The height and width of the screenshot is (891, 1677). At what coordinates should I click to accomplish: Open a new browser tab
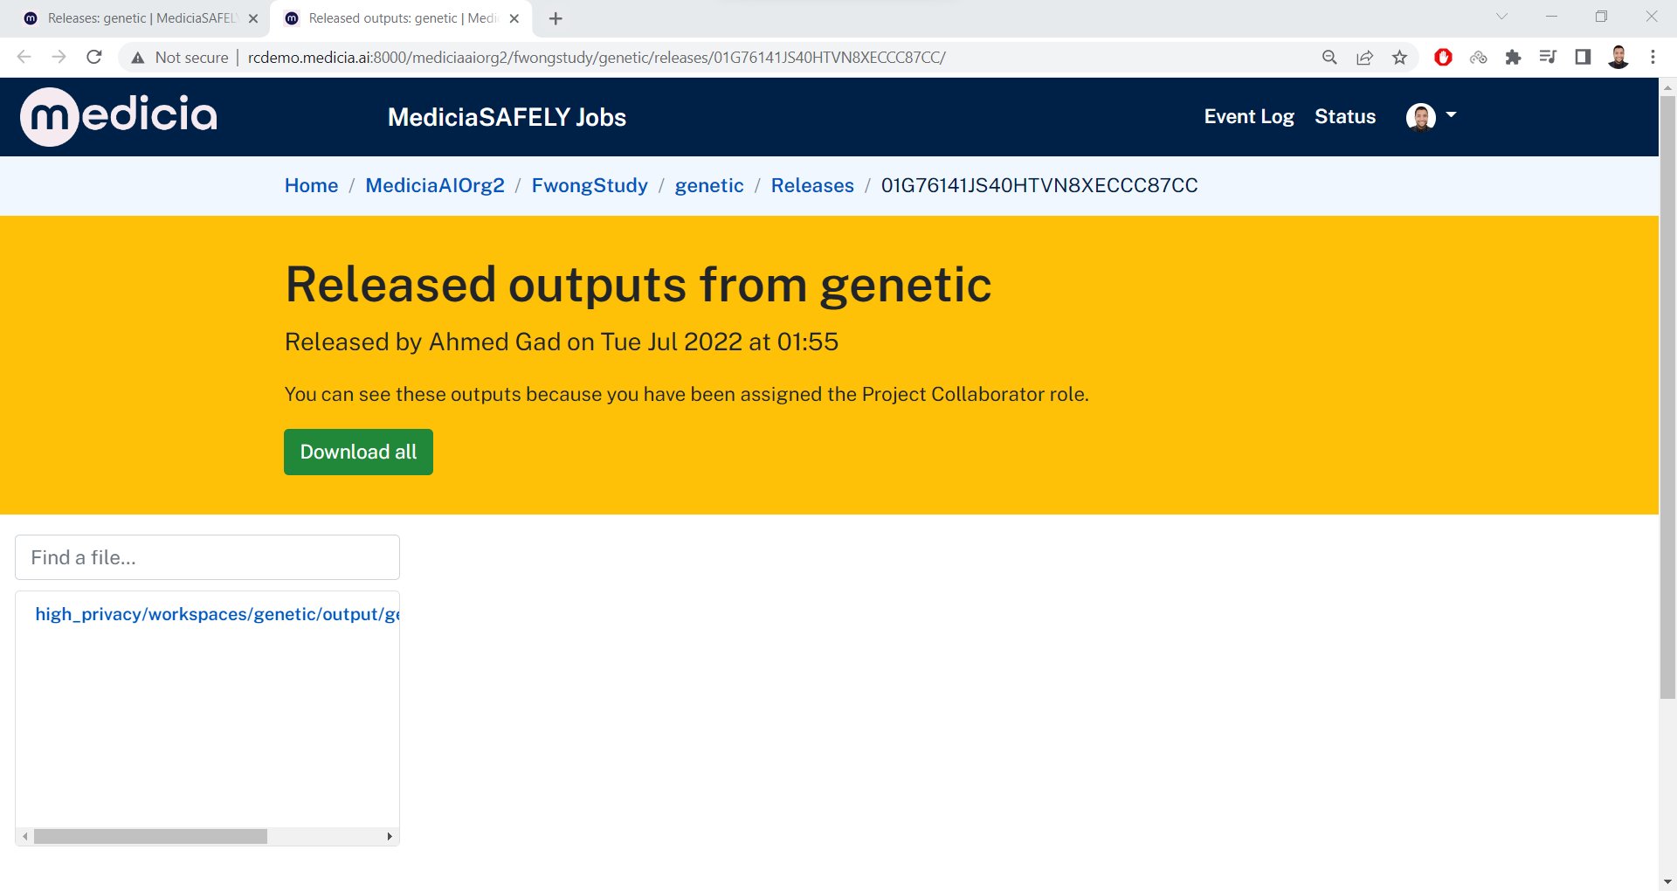pos(556,18)
